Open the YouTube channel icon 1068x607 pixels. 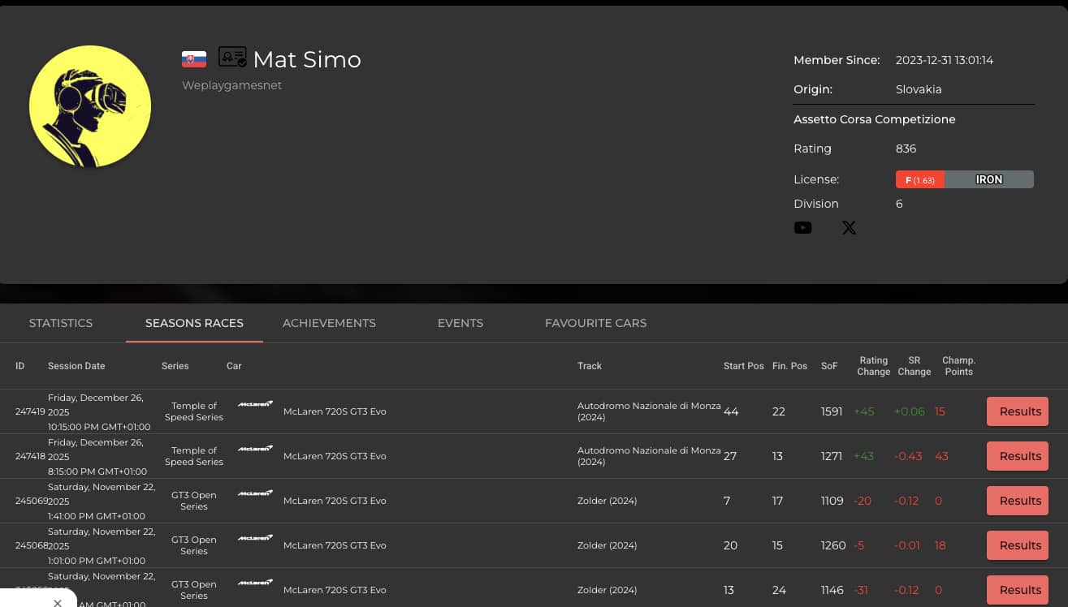[802, 228]
